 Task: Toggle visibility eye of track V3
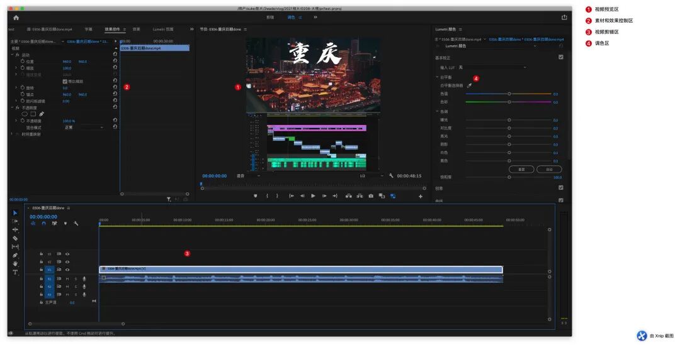pos(67,254)
